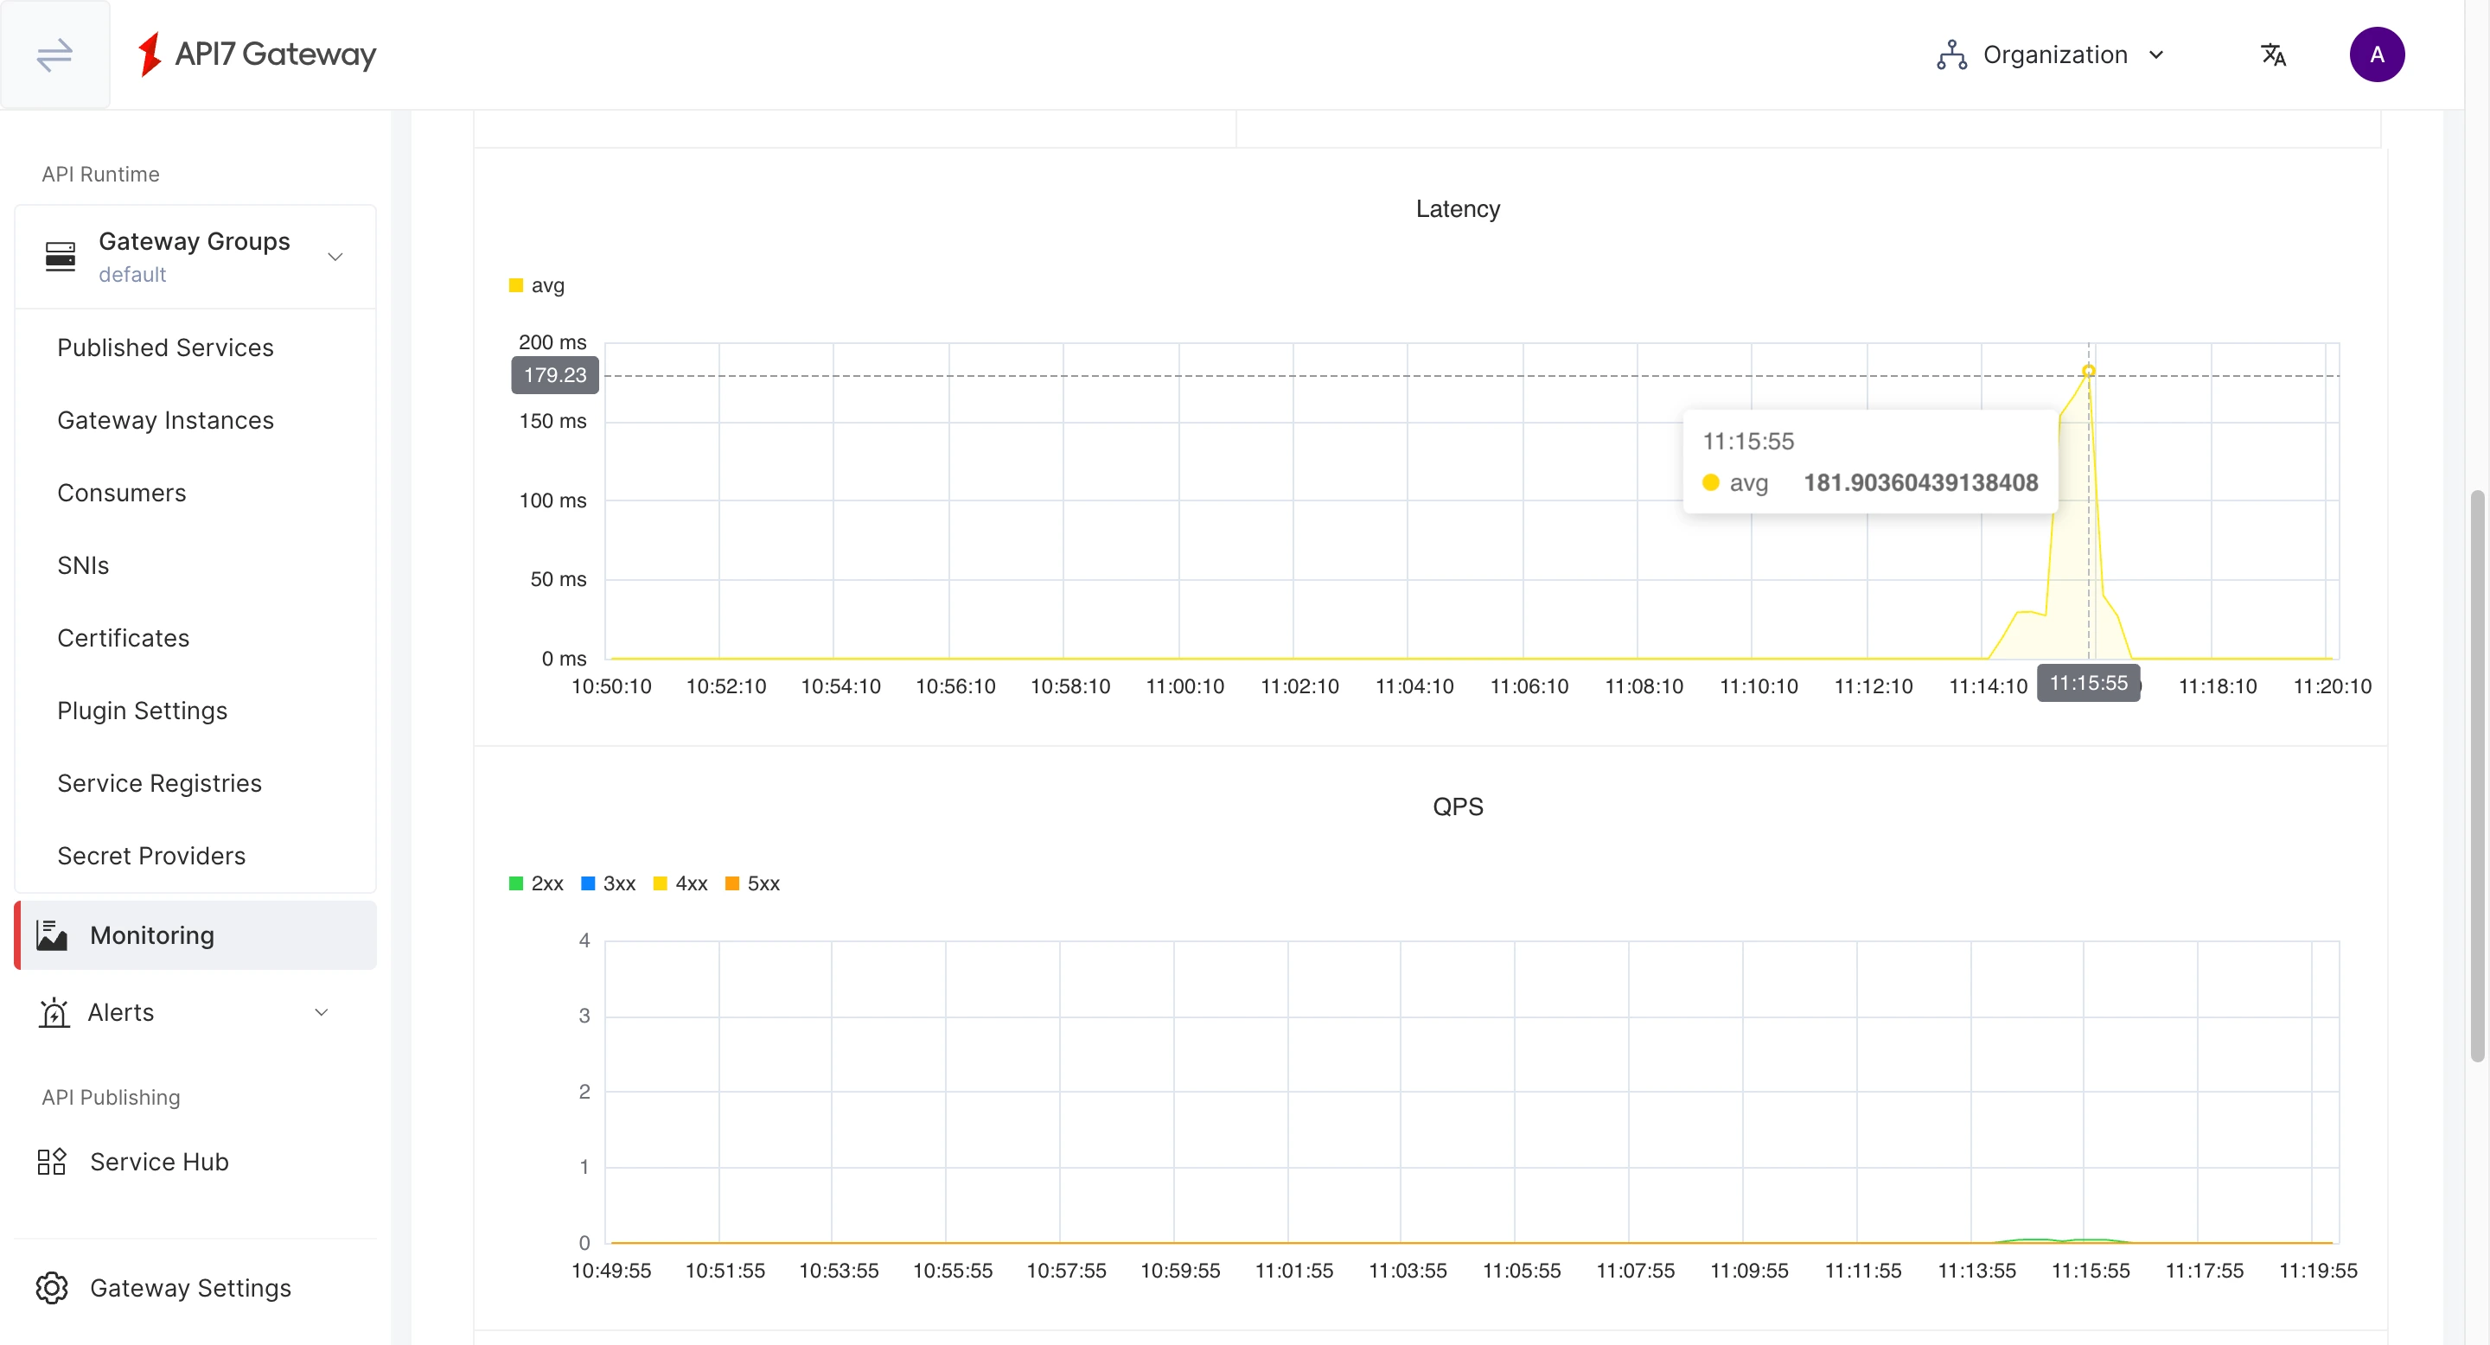Toggle the 3xx series in QPS legend
2490x1345 pixels.
coord(609,884)
